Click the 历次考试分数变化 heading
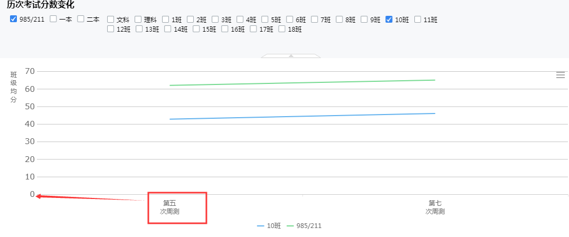Viewport: 569px width, 237px height. pyautogui.click(x=41, y=5)
